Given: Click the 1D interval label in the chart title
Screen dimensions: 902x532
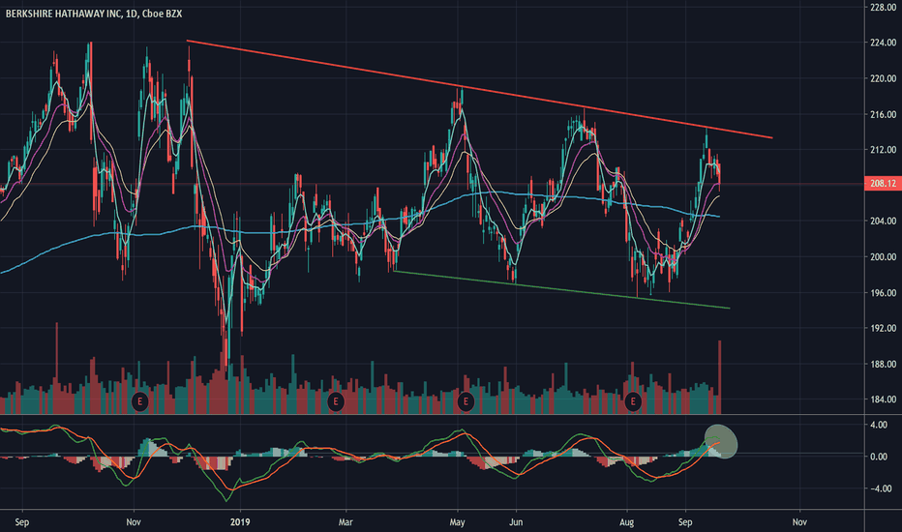Looking at the screenshot, I should click(132, 14).
